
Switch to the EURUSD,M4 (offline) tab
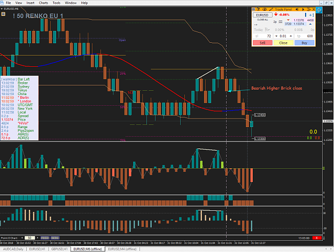122,249
